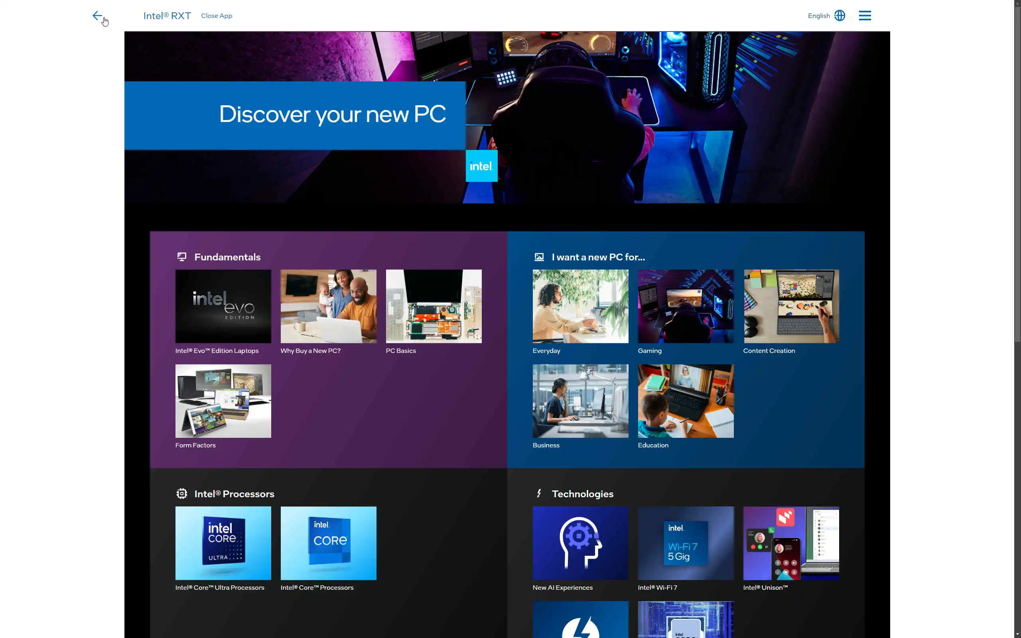This screenshot has width=1021, height=638.
Task: Click the globe language icon
Action: 840,16
